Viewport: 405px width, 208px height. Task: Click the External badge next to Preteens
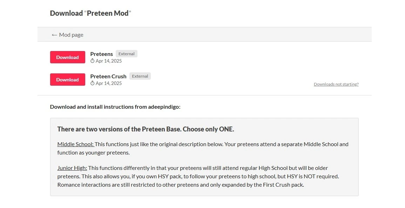click(126, 54)
